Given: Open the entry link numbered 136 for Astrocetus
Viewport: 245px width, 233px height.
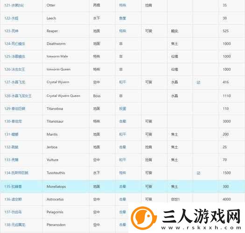Looking at the screenshot, I should pyautogui.click(x=13, y=199).
